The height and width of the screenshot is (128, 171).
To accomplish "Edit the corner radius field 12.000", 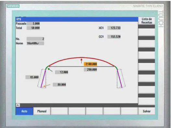I will (x=62, y=72).
